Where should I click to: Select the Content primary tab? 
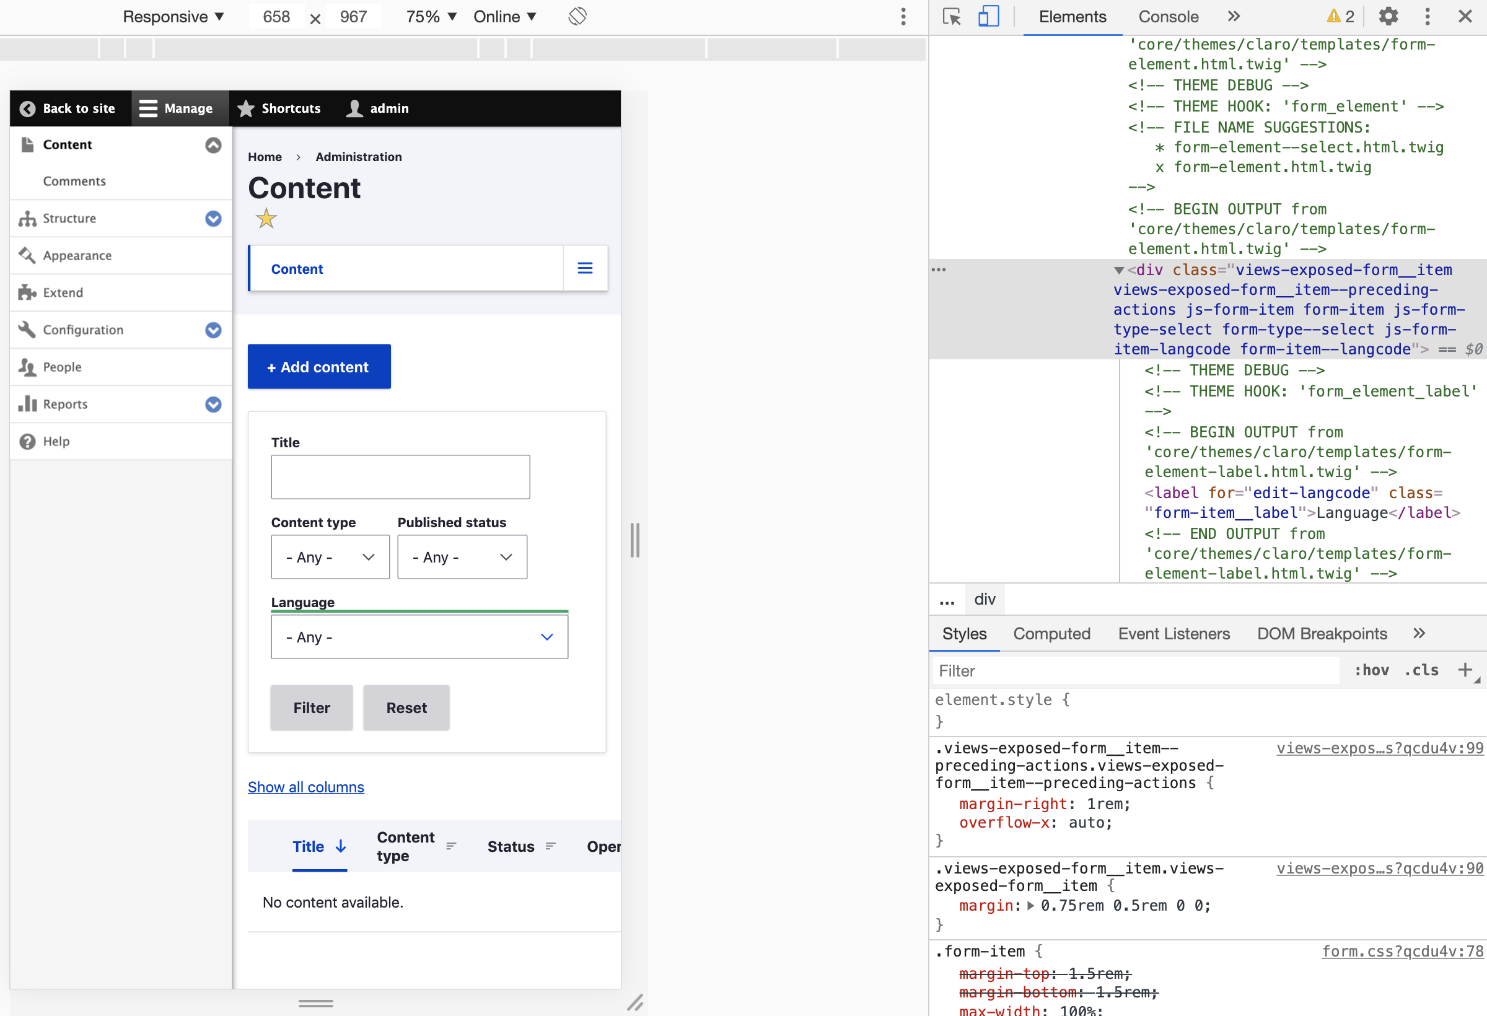coord(297,269)
